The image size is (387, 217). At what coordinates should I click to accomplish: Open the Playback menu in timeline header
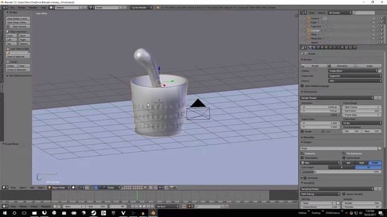pos(46,206)
